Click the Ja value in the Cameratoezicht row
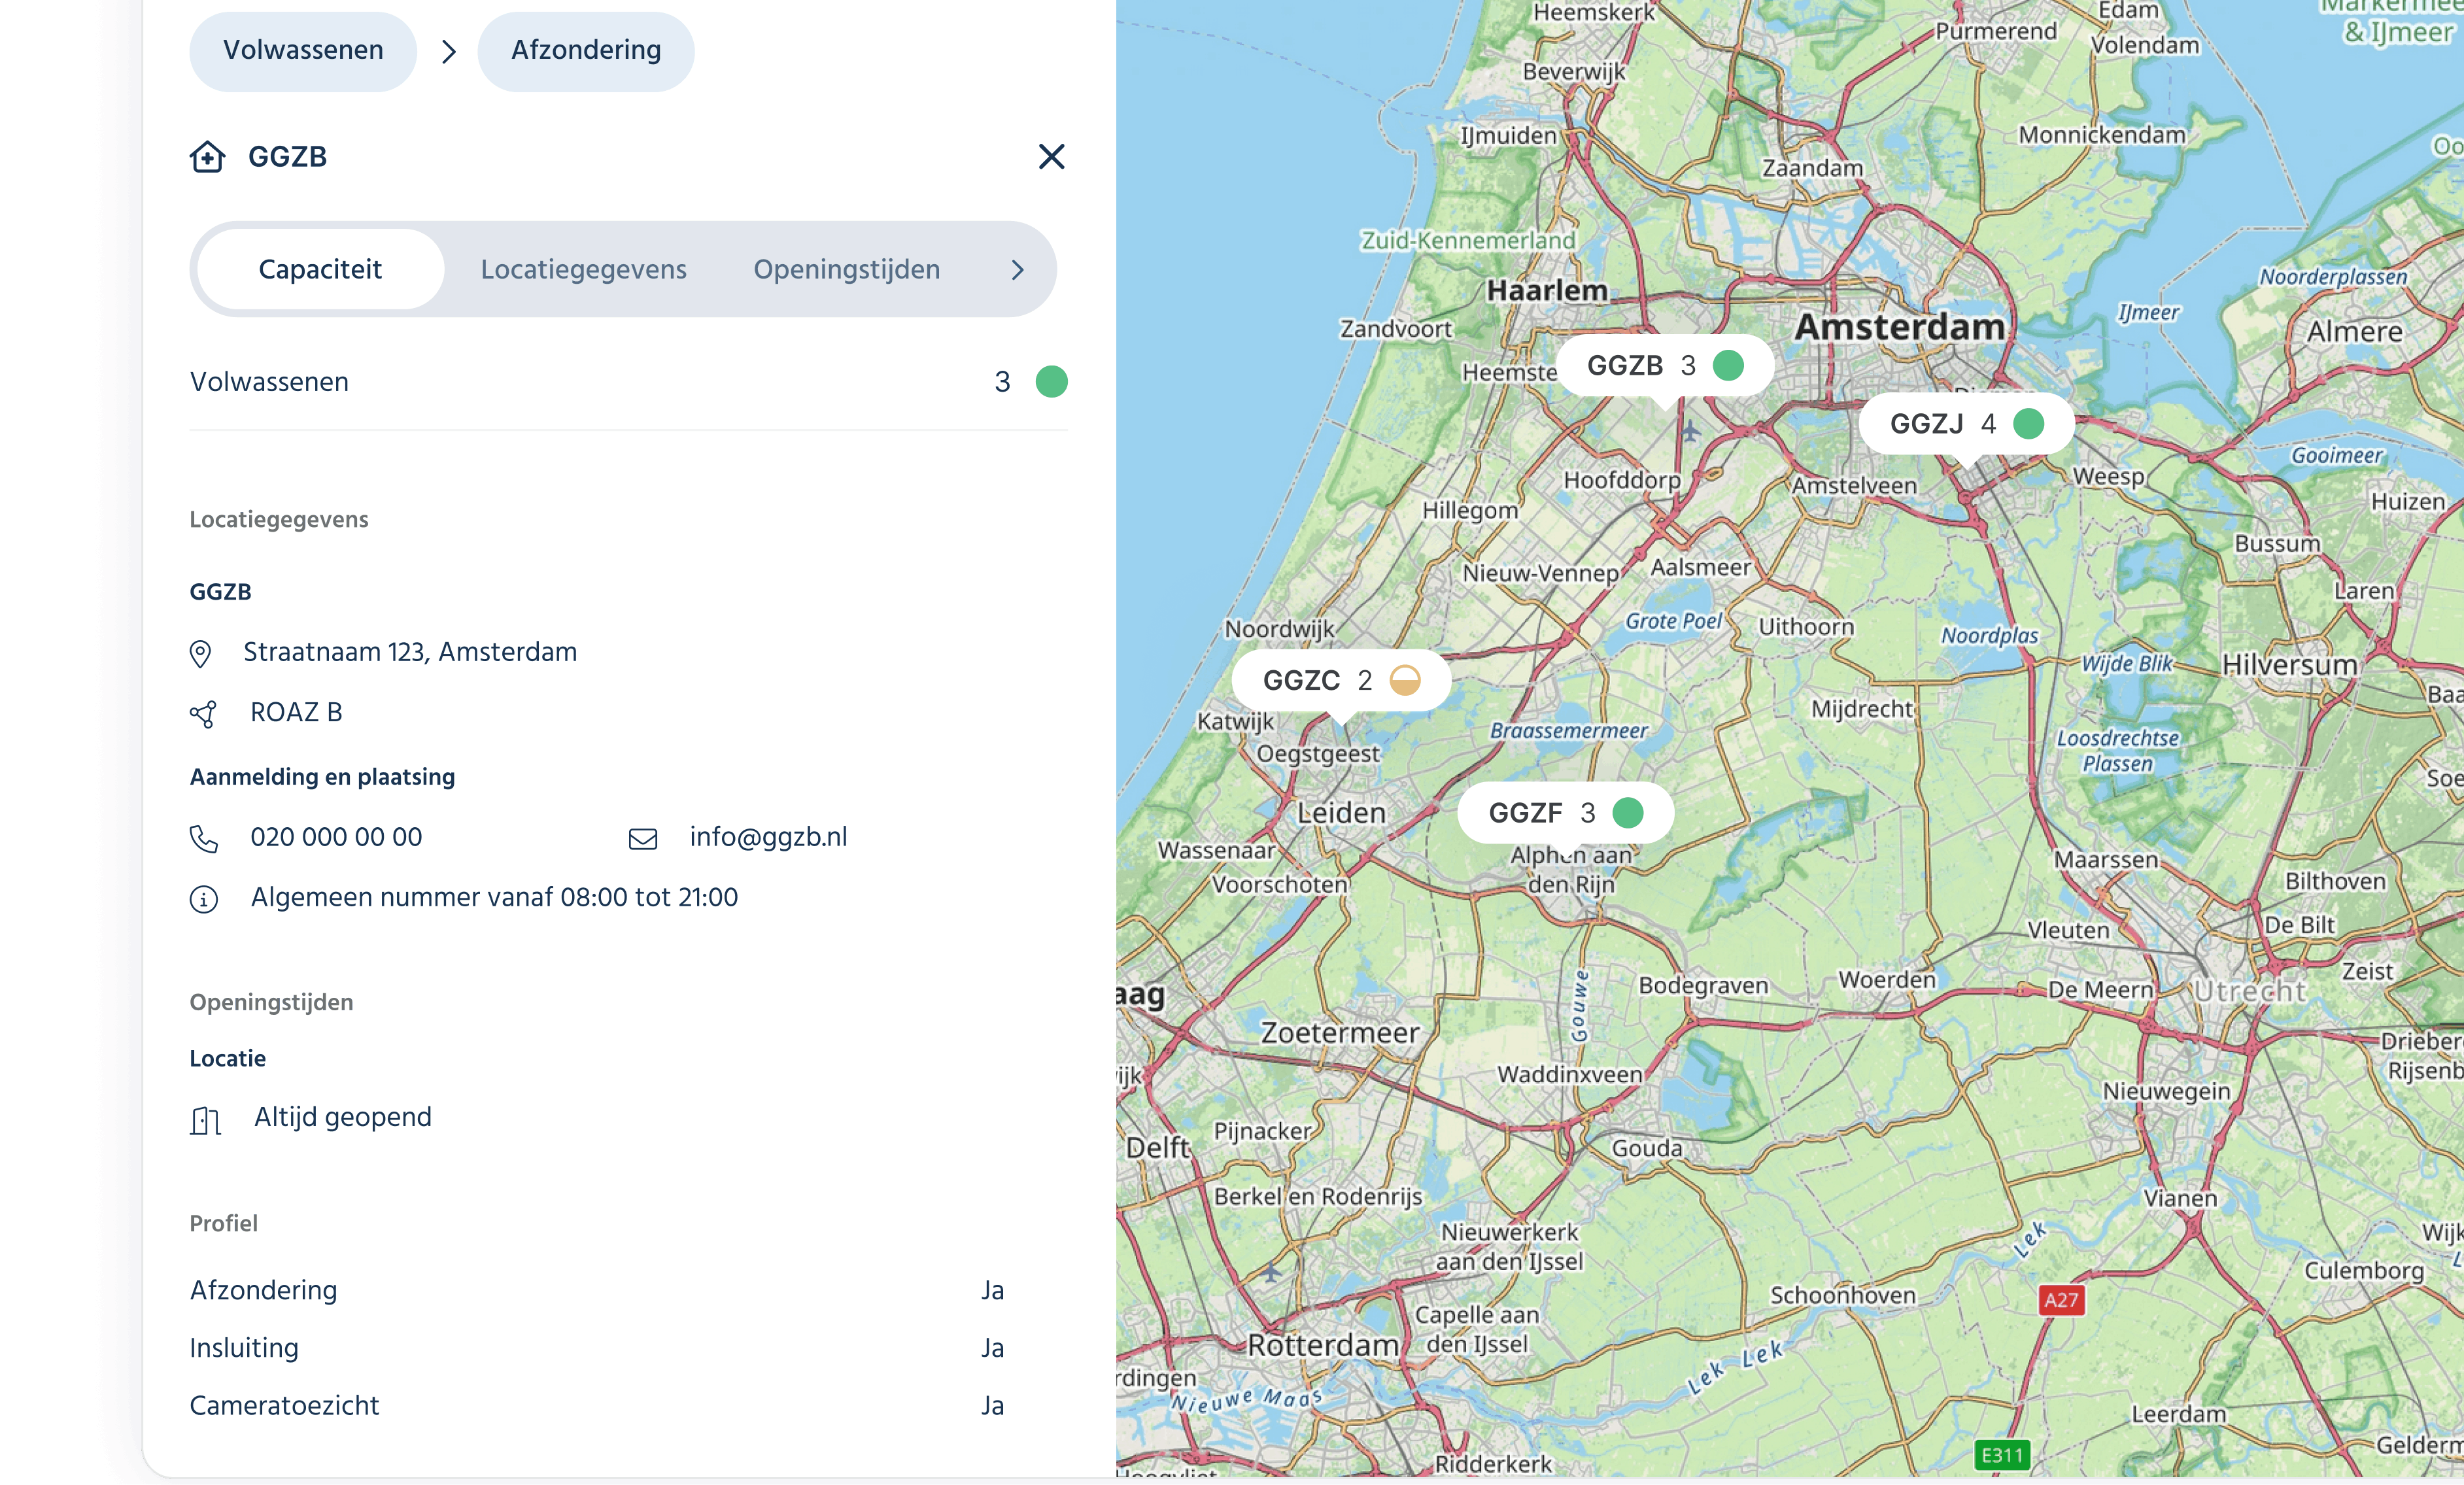Image resolution: width=2464 pixels, height=1485 pixels. coord(992,1406)
